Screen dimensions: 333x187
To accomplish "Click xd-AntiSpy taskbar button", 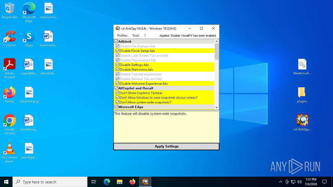I will 145,182.
